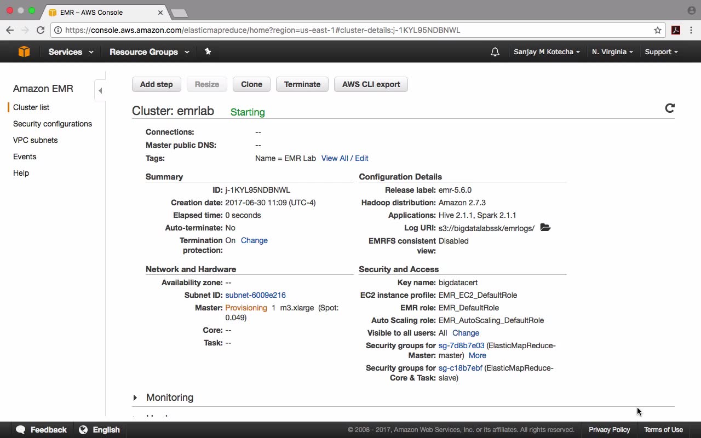Open VPC subnets page

(x=35, y=140)
